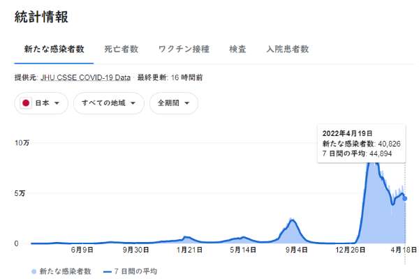Open the 全期間 time range dropdown
Screen dimensions: 419x279
(x=173, y=103)
